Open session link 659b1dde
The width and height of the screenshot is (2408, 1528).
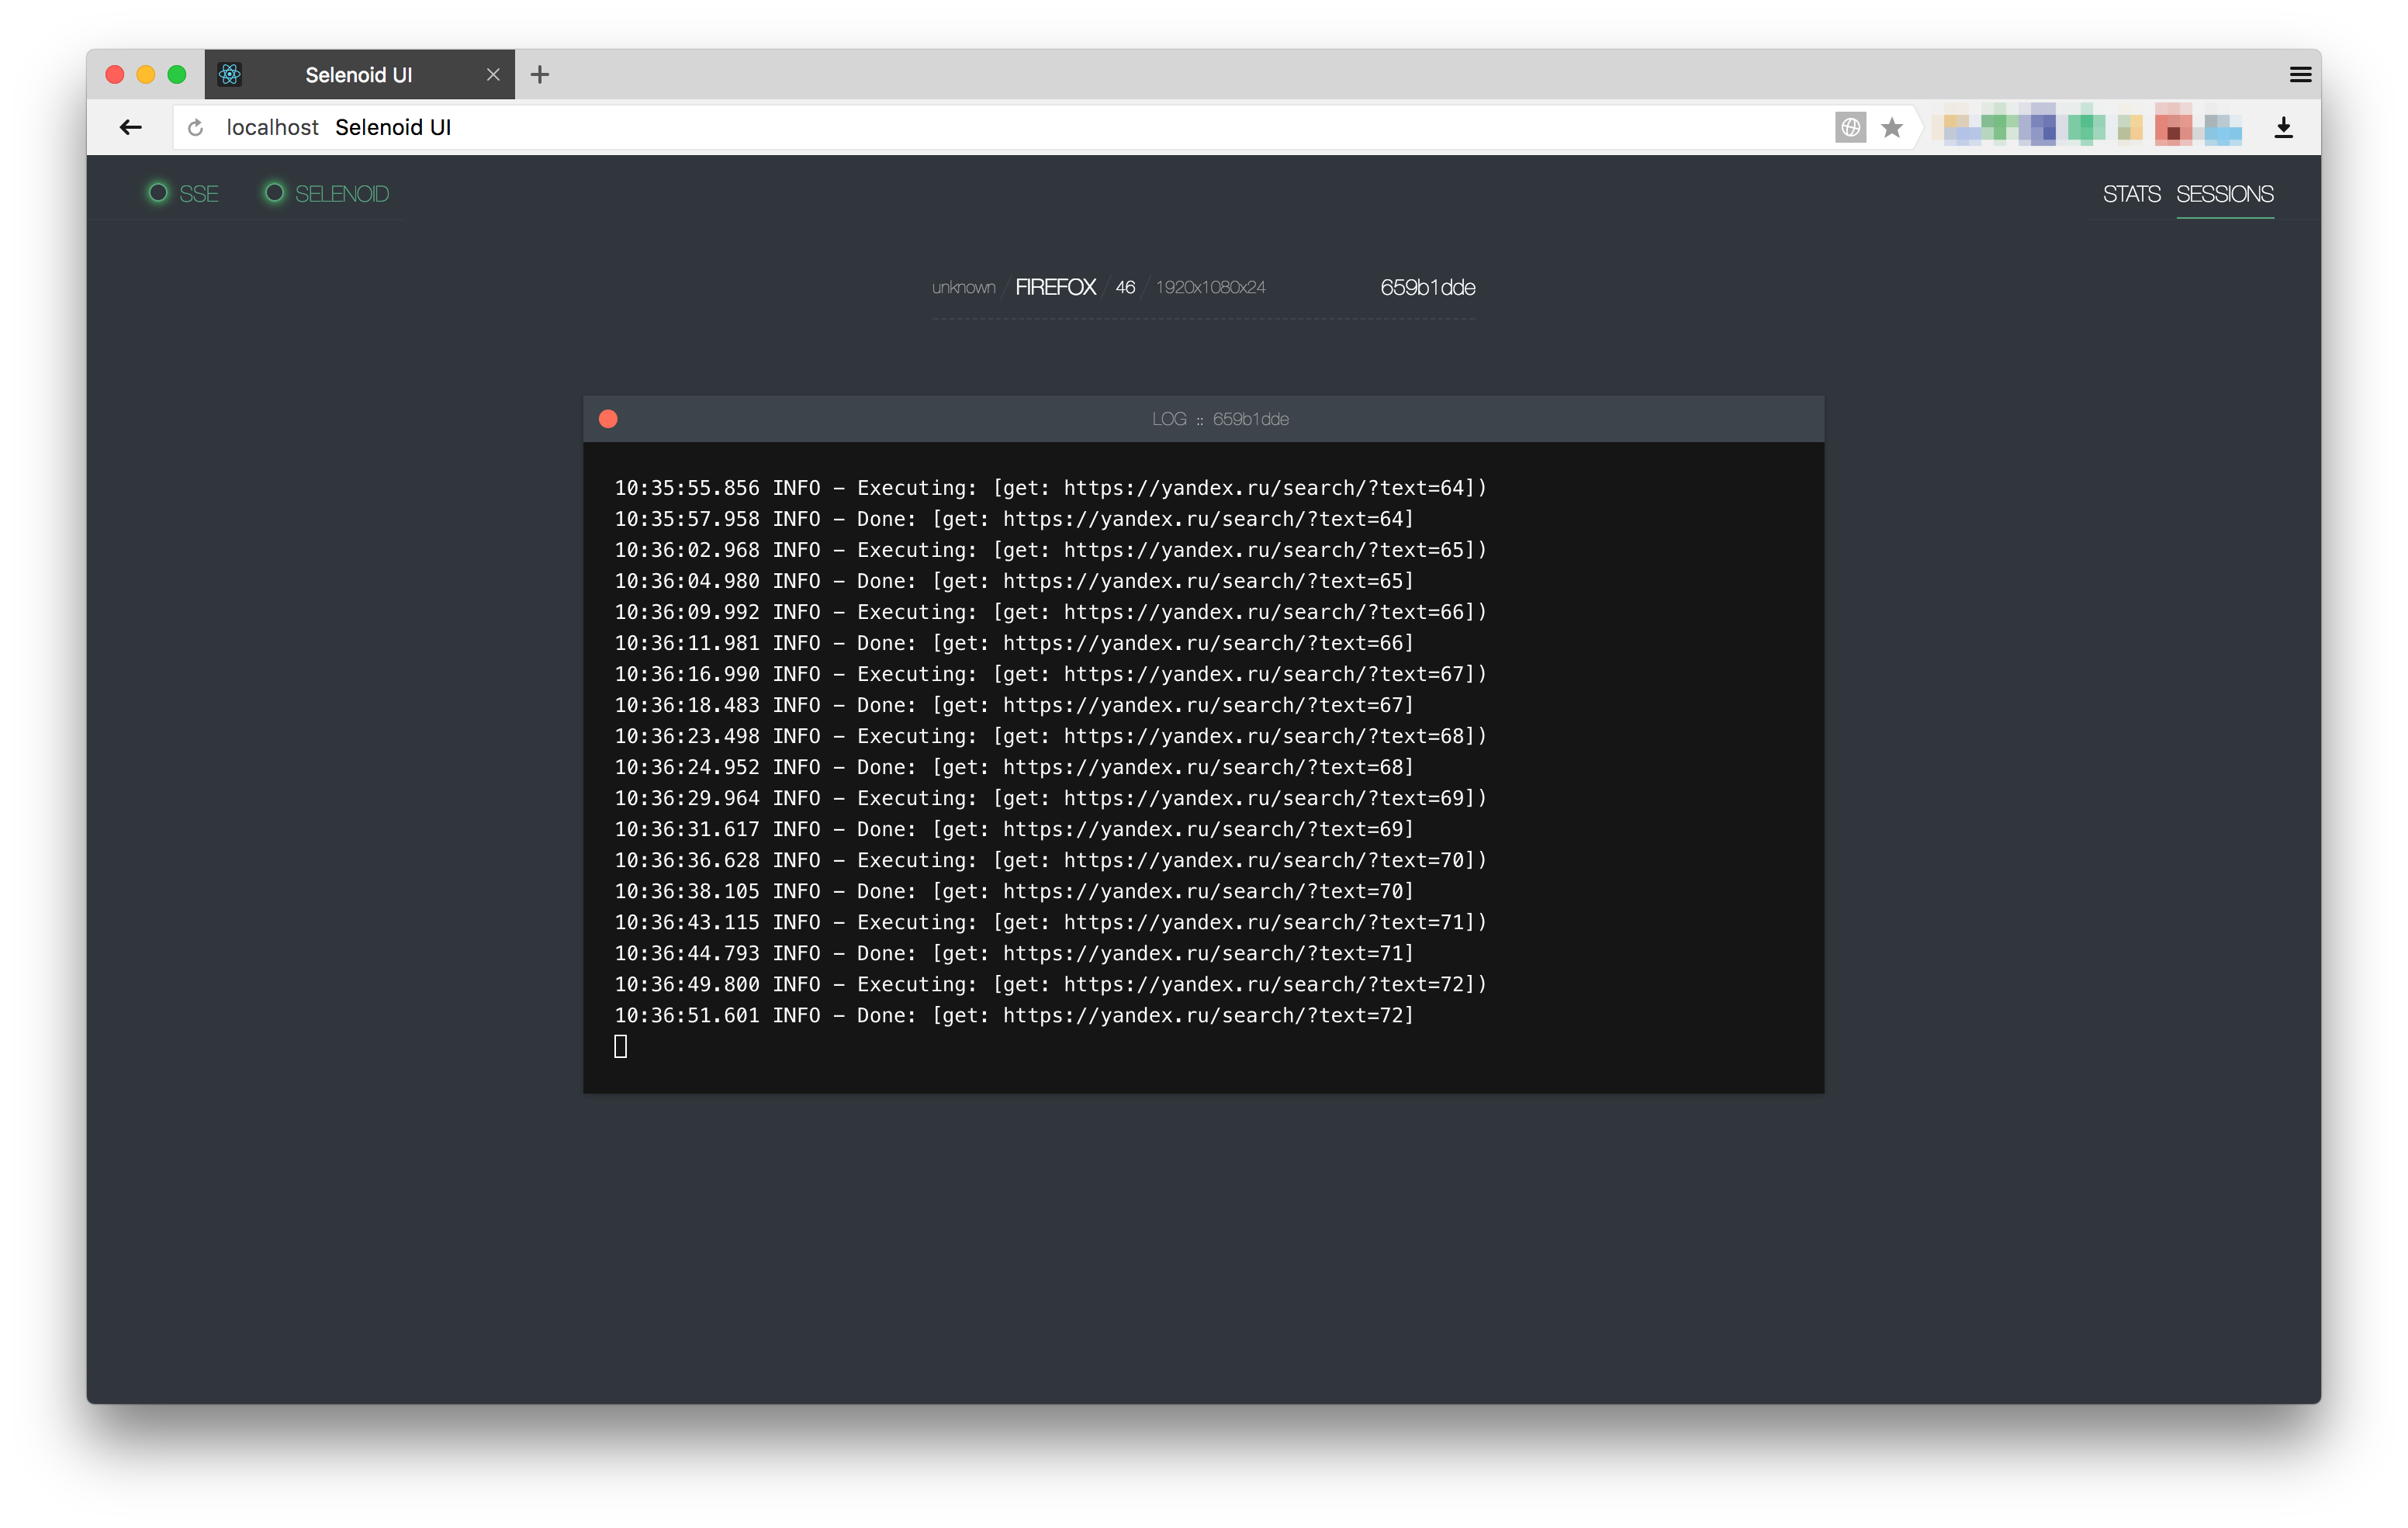pos(1427,287)
